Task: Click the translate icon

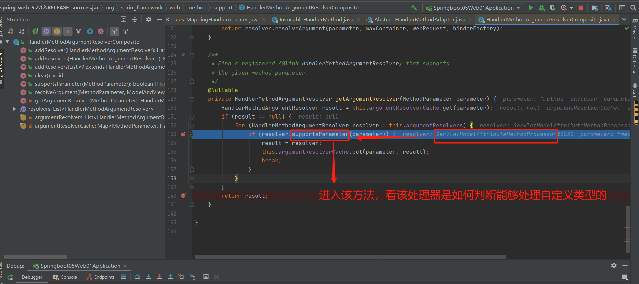Action: pyautogui.click(x=608, y=7)
